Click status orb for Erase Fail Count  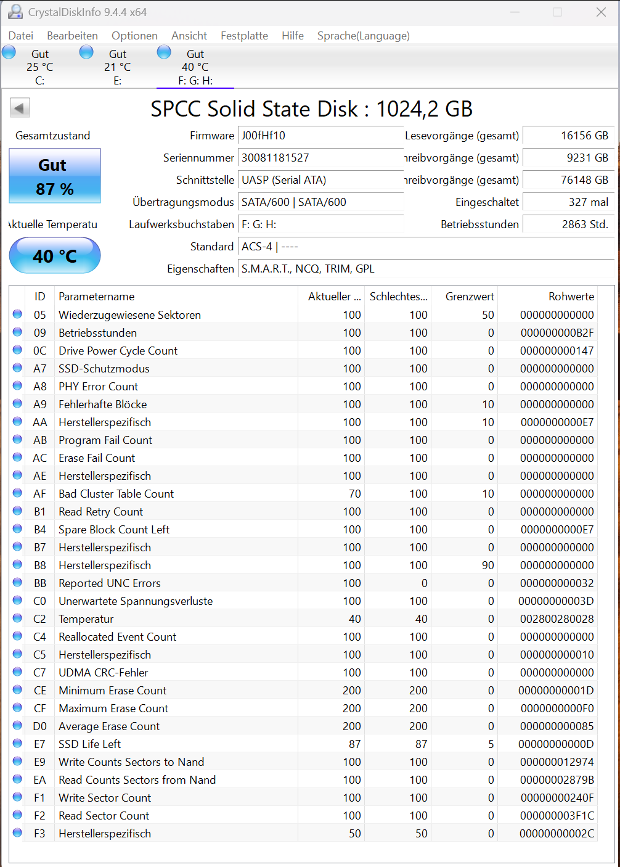coord(17,457)
